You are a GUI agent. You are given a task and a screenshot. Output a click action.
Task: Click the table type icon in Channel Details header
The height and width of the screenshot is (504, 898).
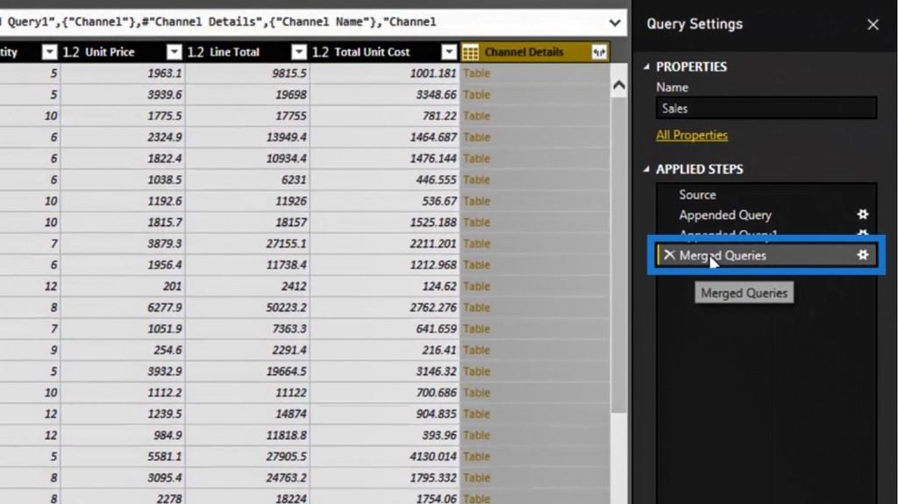tap(470, 52)
